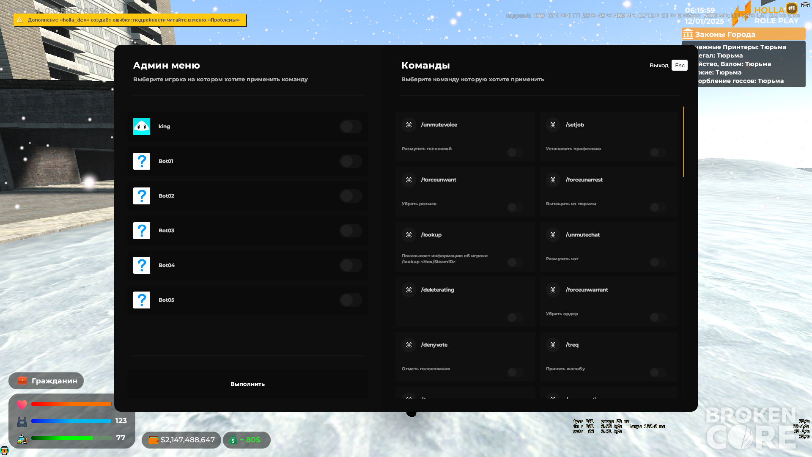Select the Bot05 player name
812x457 pixels.
point(166,300)
